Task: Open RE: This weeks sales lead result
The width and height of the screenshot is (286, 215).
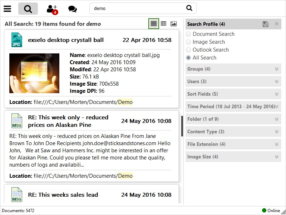Action: tap(63, 195)
